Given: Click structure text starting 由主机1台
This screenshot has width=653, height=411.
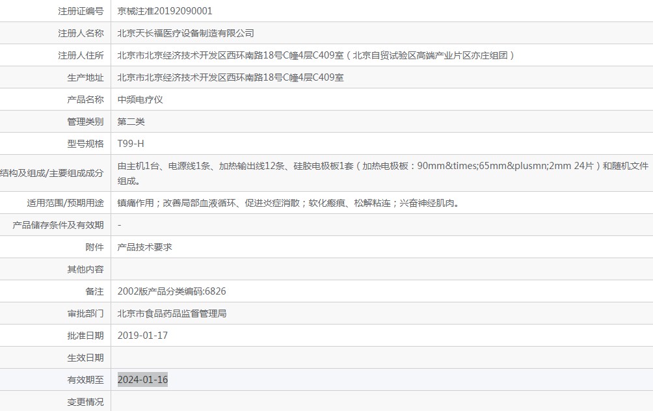Looking at the screenshot, I should pyautogui.click(x=382, y=173).
